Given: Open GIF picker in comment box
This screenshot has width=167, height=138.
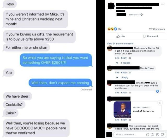Looking at the screenshot, I should pos(157,135).
